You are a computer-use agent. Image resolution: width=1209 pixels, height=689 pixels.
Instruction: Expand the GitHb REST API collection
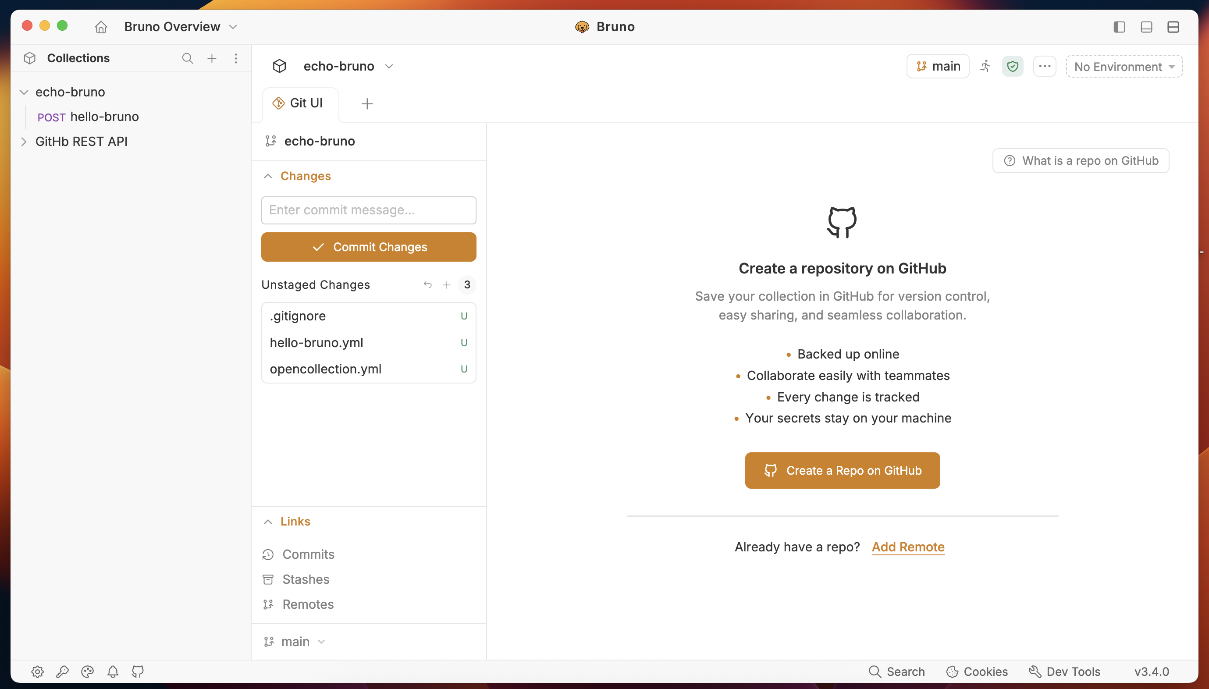[x=24, y=142]
